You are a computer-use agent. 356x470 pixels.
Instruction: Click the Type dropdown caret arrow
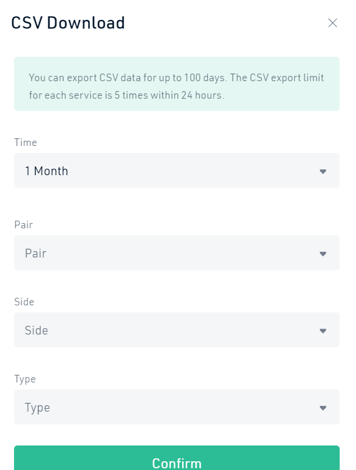point(323,408)
